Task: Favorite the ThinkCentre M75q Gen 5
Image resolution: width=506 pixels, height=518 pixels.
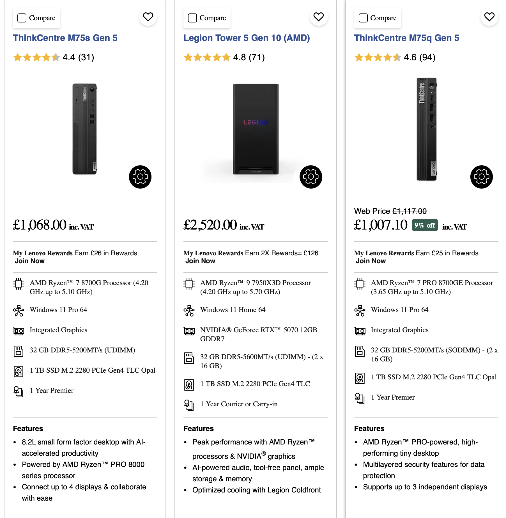Action: click(x=489, y=17)
